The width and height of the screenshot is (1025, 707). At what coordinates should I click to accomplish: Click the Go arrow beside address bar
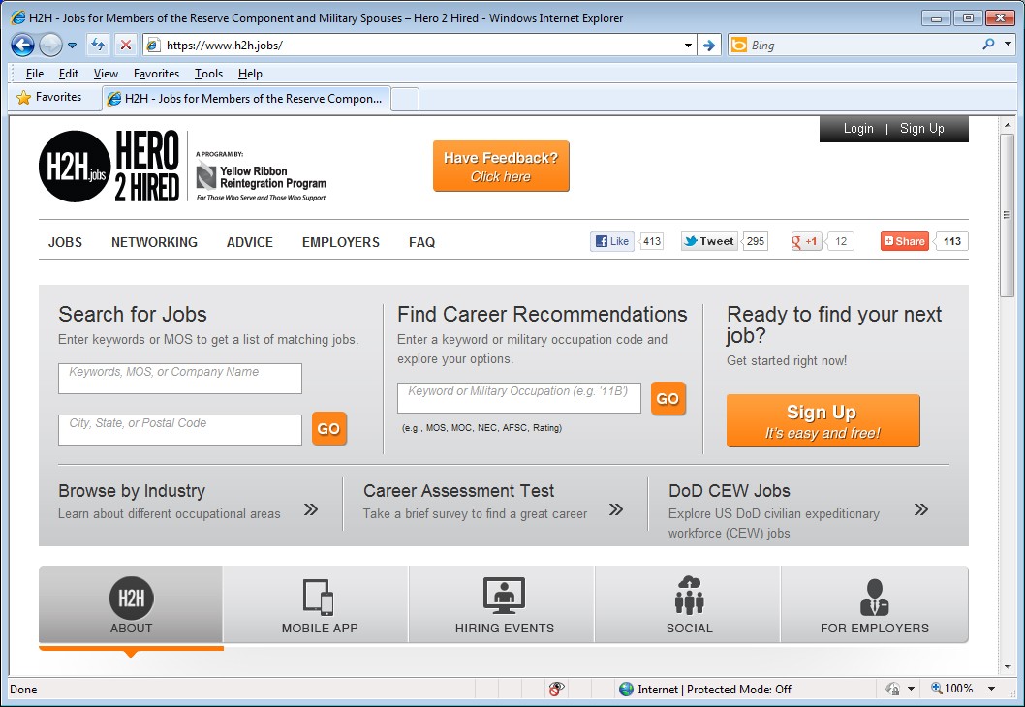point(709,46)
